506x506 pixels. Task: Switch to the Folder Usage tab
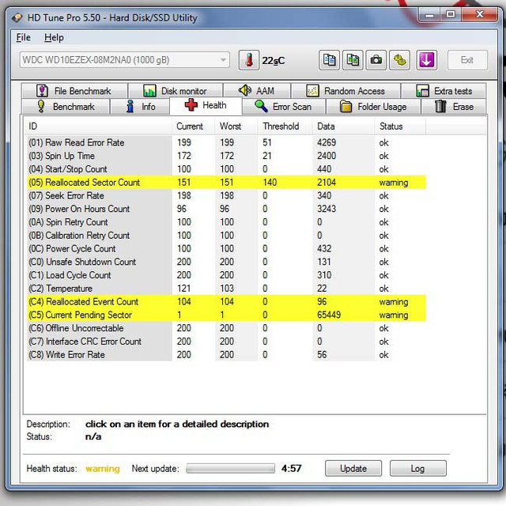(373, 107)
